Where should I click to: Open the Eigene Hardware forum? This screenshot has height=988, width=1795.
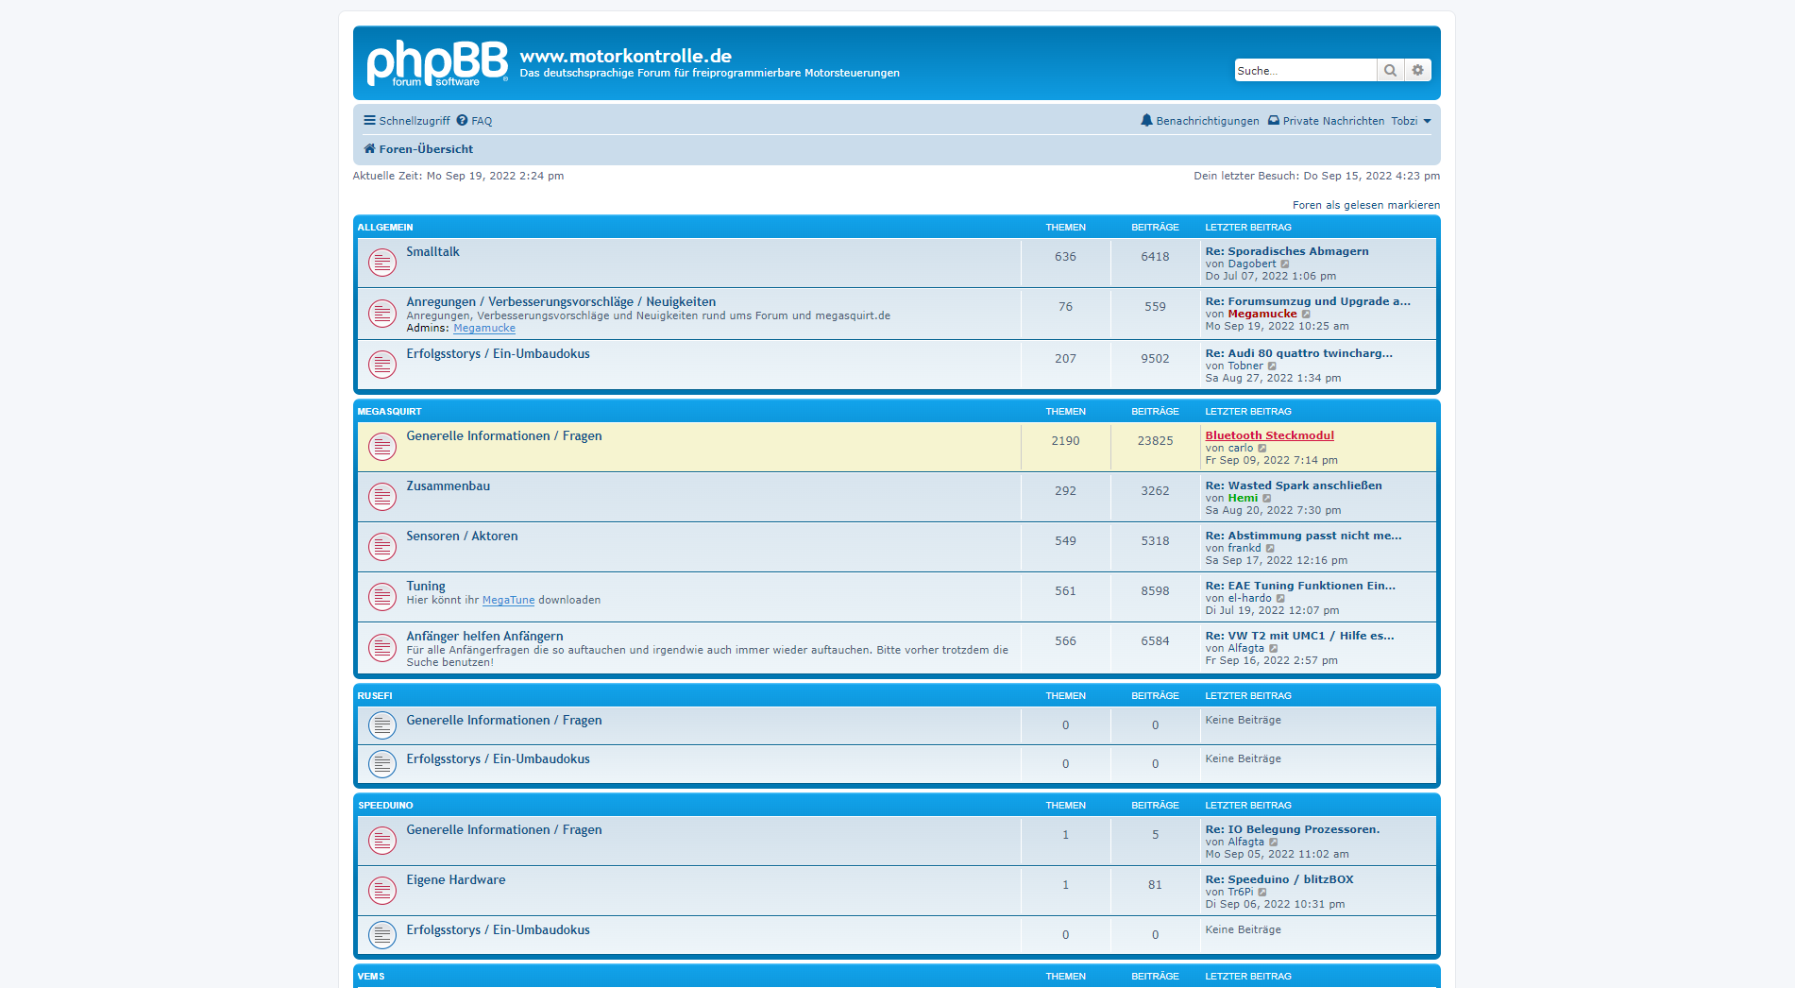coord(455,880)
